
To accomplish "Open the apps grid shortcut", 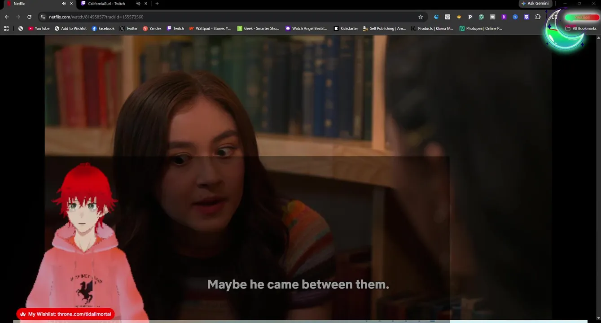I will pos(6,28).
